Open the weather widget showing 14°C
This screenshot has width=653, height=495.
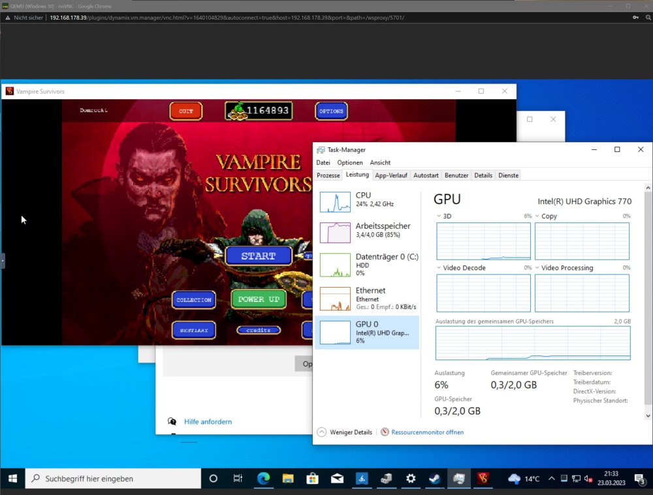524,478
